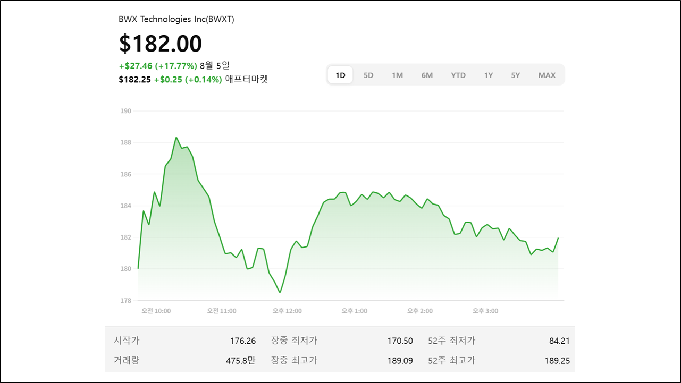
Task: Click the +$27.46 (+17.77%) daily change
Action: (158, 66)
